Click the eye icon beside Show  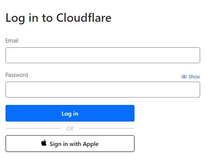(184, 77)
